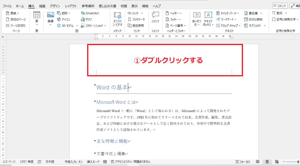Open the ページ番号 page number menu
Screen dimensions: 300x166
click(176, 25)
